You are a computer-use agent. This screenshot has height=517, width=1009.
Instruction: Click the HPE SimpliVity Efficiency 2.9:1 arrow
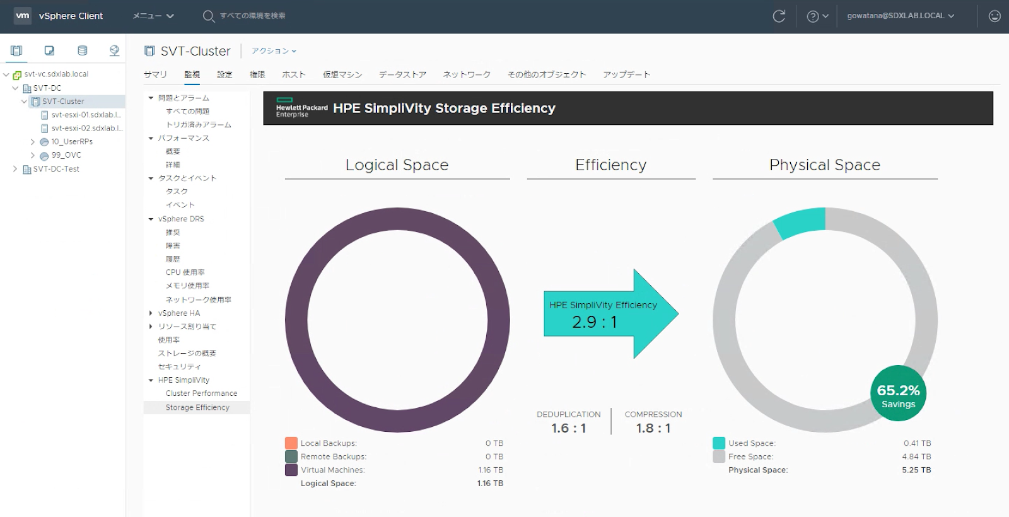click(x=610, y=314)
